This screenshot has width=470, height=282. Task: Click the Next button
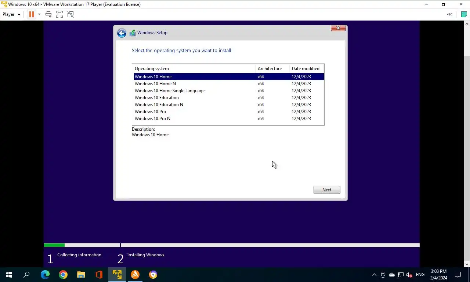click(x=327, y=190)
